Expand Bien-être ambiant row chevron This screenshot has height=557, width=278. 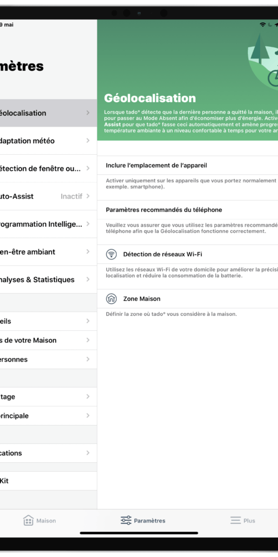[x=88, y=252]
